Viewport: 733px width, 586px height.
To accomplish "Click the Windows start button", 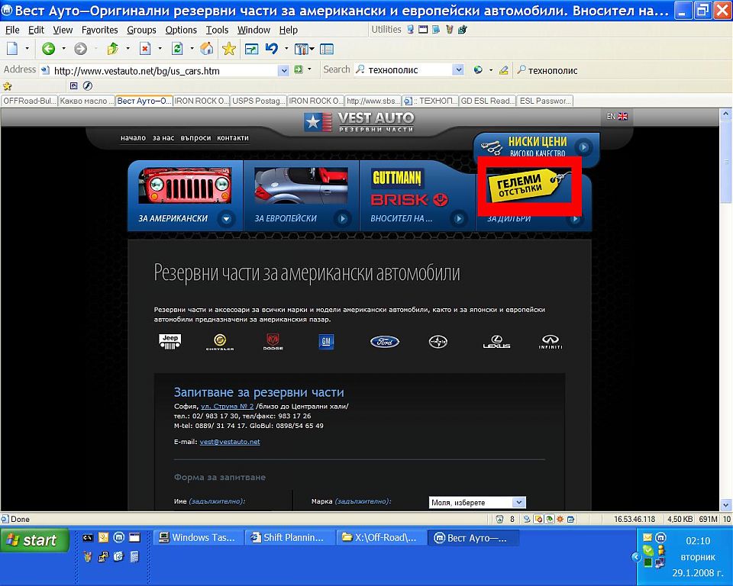I will [x=35, y=540].
